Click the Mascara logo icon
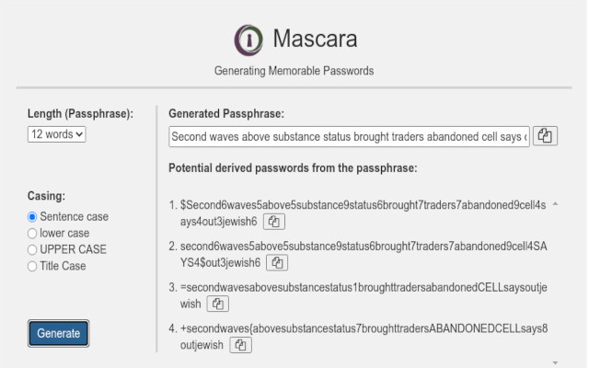 click(248, 40)
